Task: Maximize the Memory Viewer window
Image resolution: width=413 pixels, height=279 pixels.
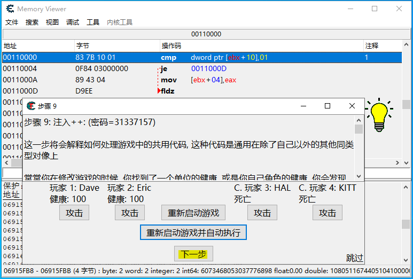Action: point(375,9)
